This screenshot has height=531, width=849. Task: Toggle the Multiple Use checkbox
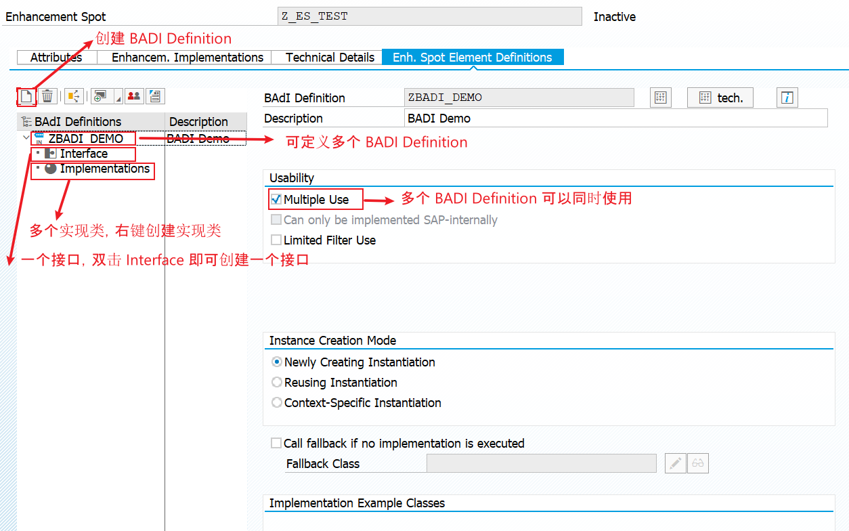pyautogui.click(x=276, y=199)
